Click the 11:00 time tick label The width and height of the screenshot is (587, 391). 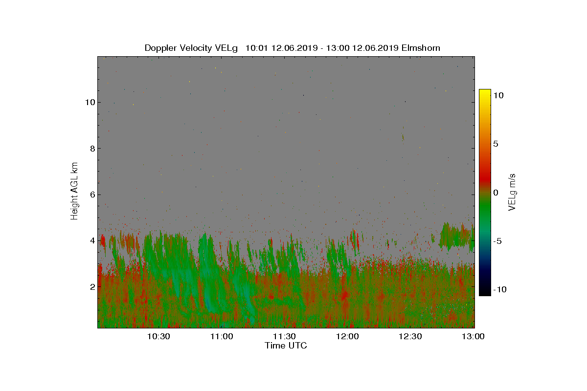click(222, 336)
